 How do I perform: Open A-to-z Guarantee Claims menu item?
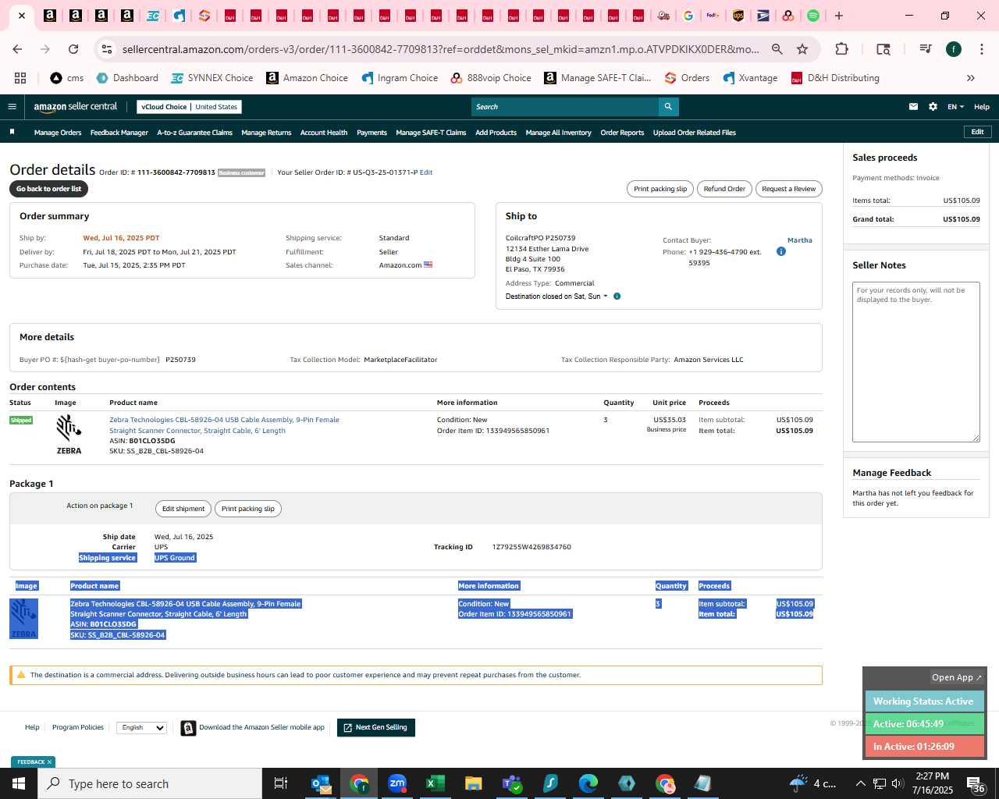coord(194,133)
